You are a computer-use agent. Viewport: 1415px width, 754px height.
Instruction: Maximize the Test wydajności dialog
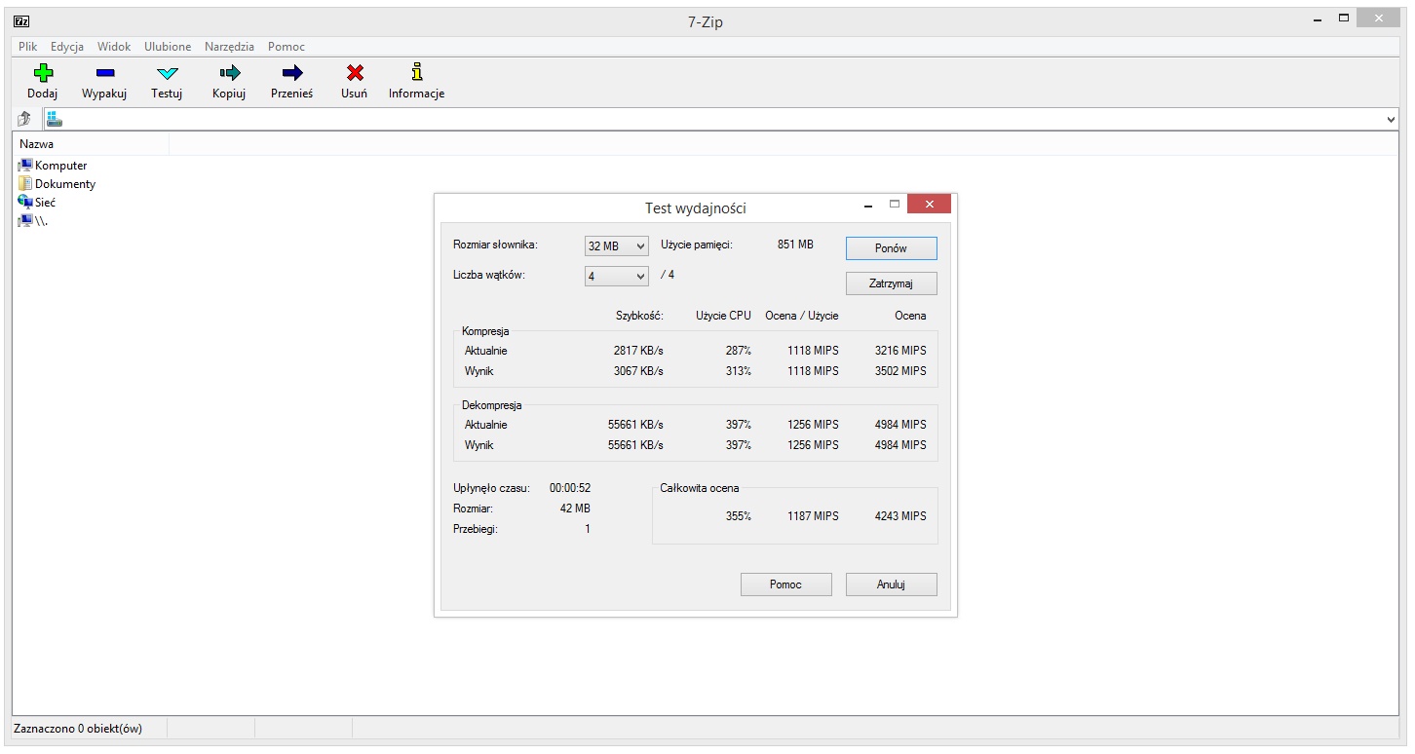tap(895, 205)
